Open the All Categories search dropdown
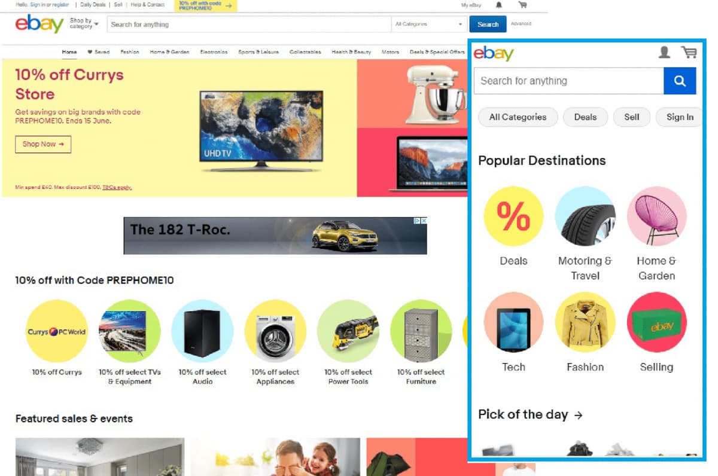 pyautogui.click(x=428, y=25)
